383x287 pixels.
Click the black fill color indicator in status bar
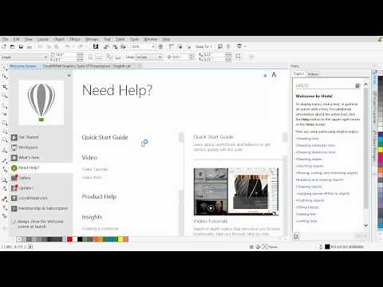pos(327,246)
